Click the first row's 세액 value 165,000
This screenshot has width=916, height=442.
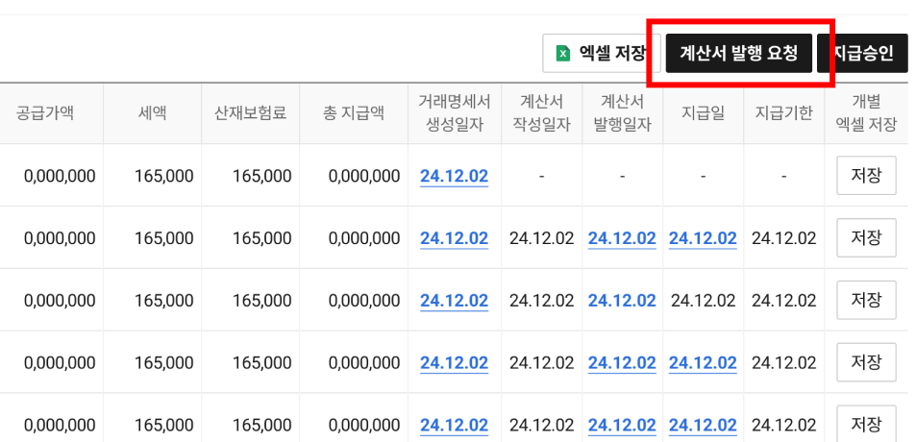point(164,176)
